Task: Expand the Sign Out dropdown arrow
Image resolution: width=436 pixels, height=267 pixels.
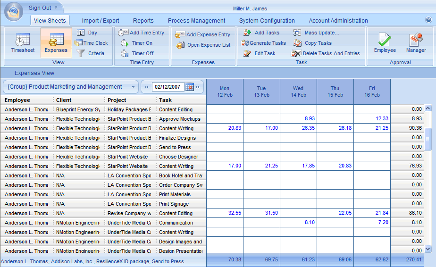Action: (56, 8)
